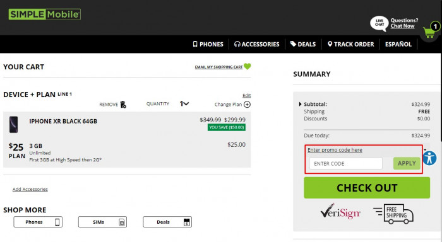Open the Live Chat speech bubble

[x=379, y=23]
